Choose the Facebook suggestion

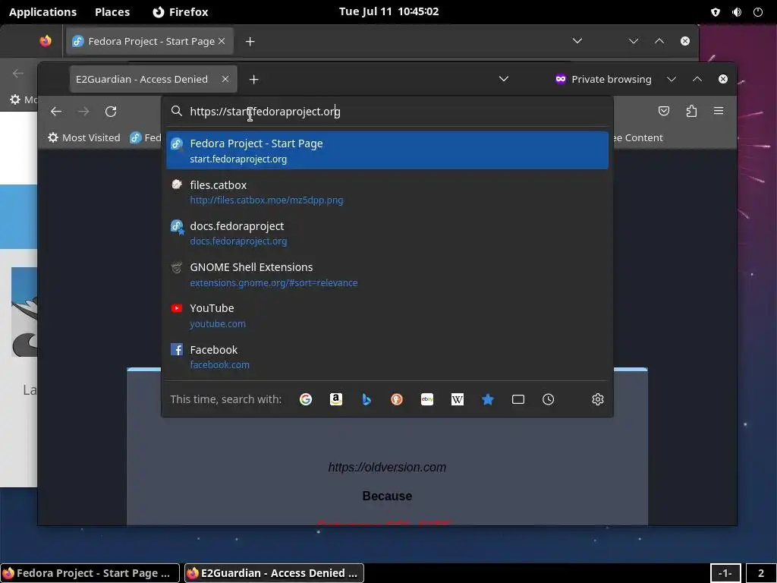(x=387, y=357)
